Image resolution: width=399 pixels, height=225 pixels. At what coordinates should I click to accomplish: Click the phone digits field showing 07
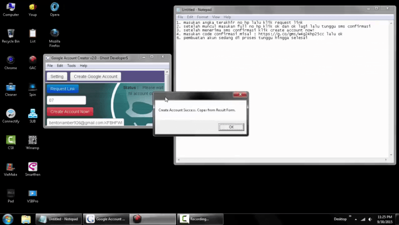[x=66, y=100]
